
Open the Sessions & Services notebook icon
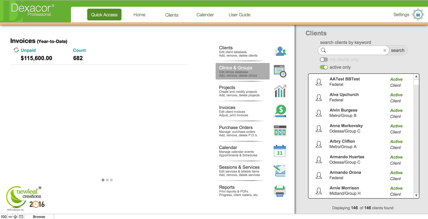pos(280,171)
